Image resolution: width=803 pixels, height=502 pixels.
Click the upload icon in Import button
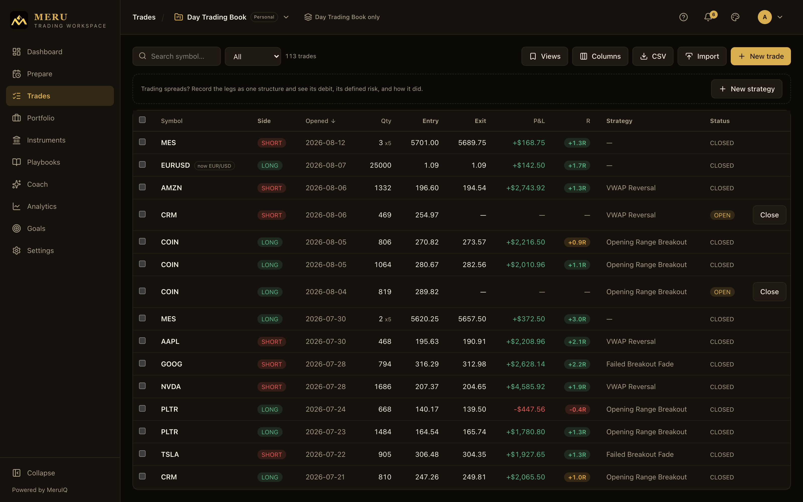click(689, 56)
